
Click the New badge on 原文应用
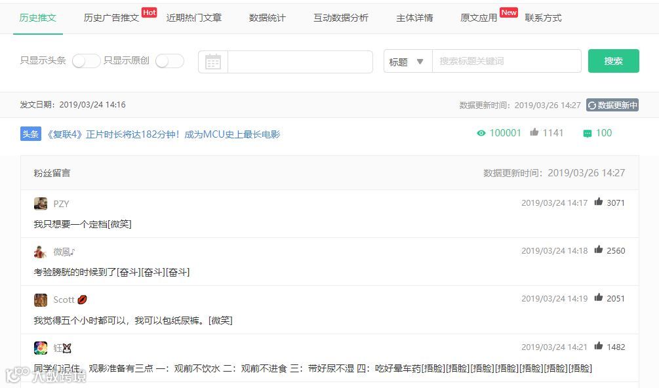pos(509,12)
